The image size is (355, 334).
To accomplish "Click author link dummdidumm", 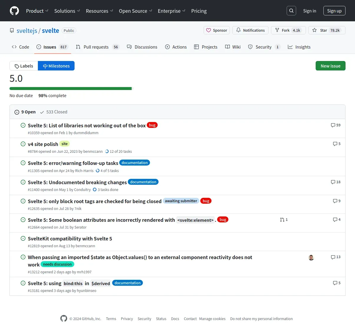I will tap(86, 133).
